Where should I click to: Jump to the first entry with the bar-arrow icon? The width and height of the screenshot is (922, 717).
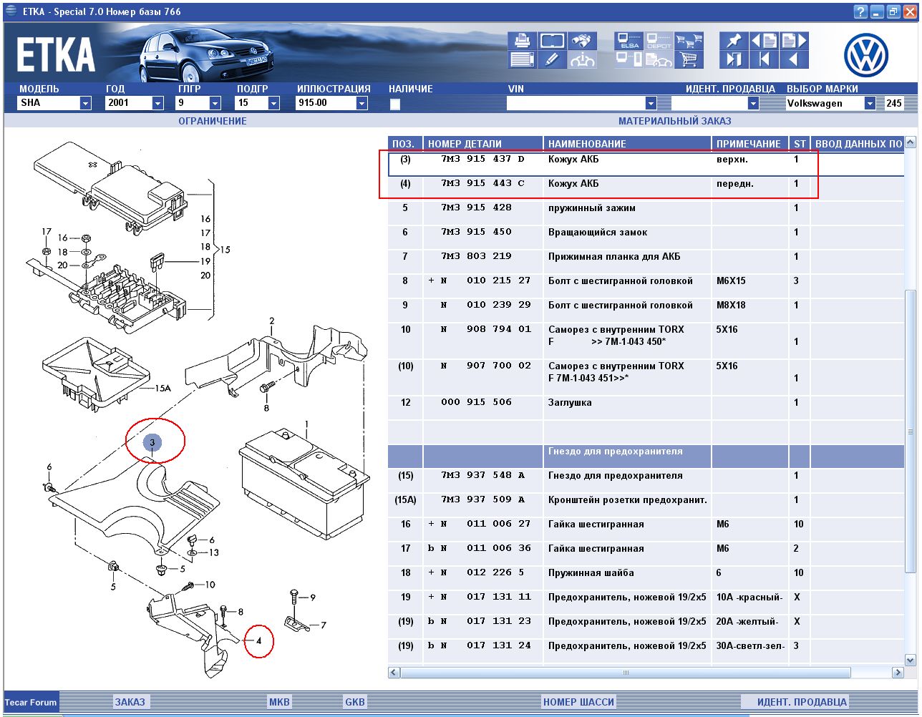(x=764, y=60)
